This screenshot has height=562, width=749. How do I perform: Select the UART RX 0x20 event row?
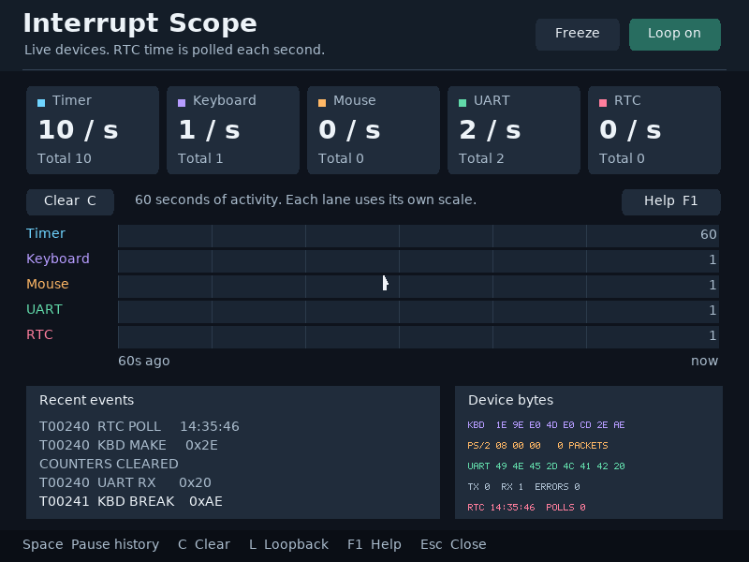click(125, 482)
